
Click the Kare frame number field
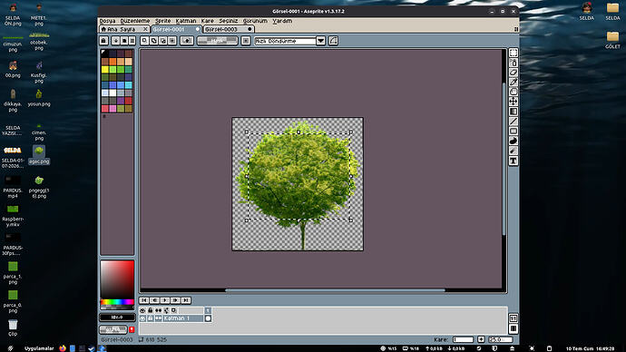(x=463, y=339)
